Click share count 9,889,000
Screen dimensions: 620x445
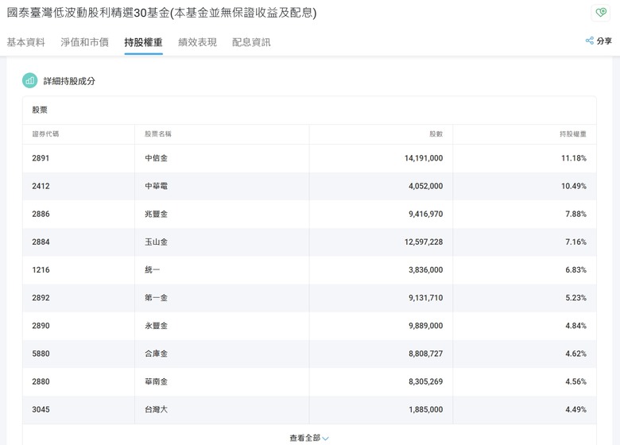426,326
